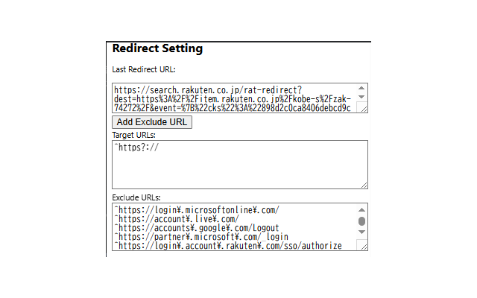This screenshot has height=298, width=477.
Task: Click the Target URLs box resize handle
Action: 363,184
